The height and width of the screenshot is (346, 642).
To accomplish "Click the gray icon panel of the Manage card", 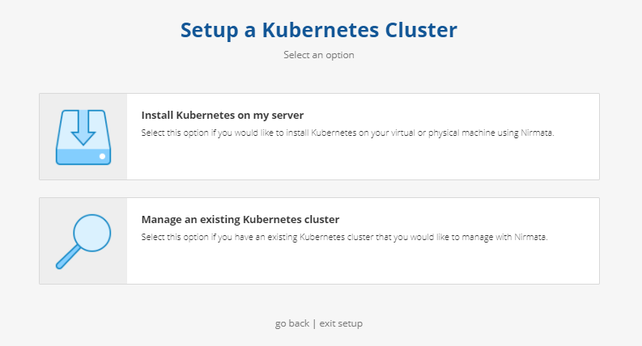I will click(x=83, y=241).
